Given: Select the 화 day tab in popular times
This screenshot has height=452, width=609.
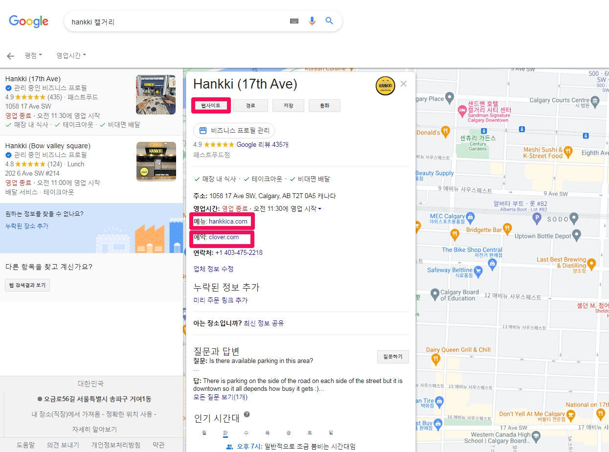Looking at the screenshot, I should 225,433.
